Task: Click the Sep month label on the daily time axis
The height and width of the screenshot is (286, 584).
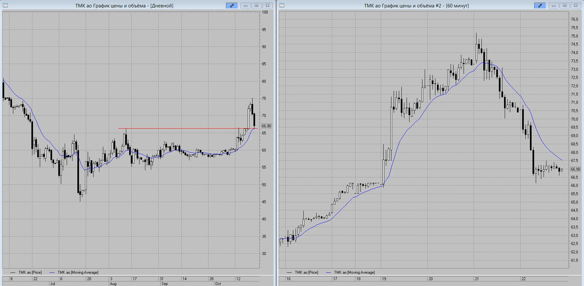Action: 164,284
